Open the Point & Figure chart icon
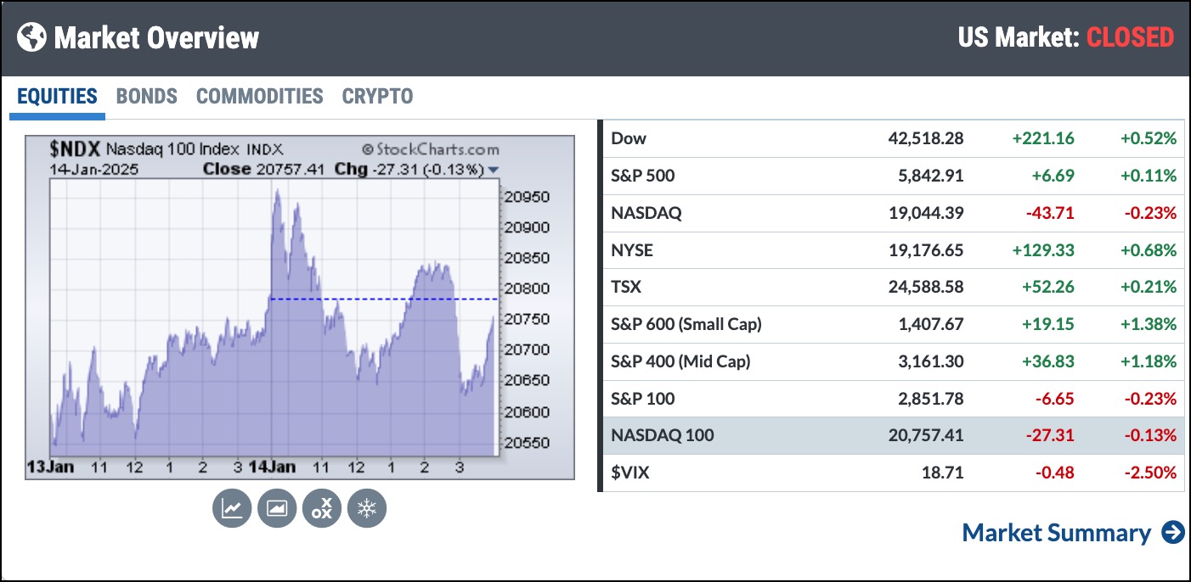The height and width of the screenshot is (582, 1191). click(321, 508)
